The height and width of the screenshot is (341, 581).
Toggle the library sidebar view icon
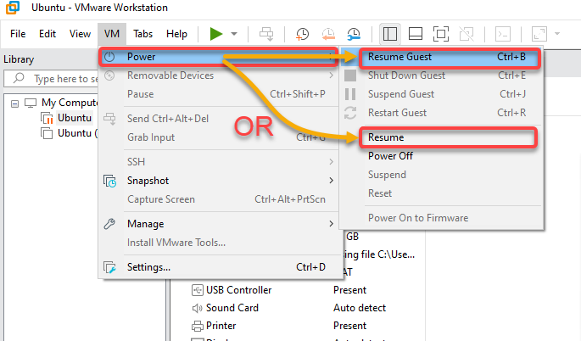click(390, 34)
